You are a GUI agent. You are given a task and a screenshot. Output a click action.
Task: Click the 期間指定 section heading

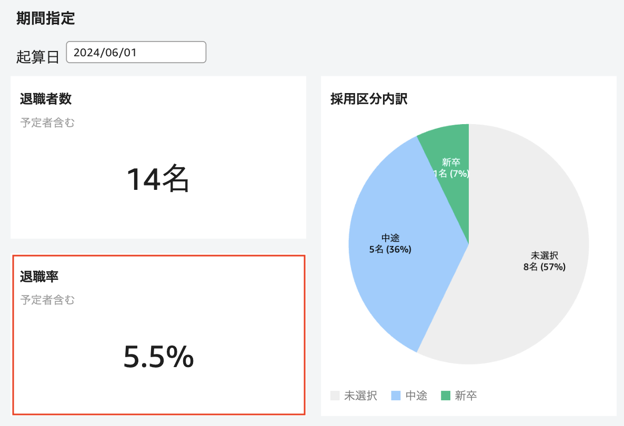point(45,19)
